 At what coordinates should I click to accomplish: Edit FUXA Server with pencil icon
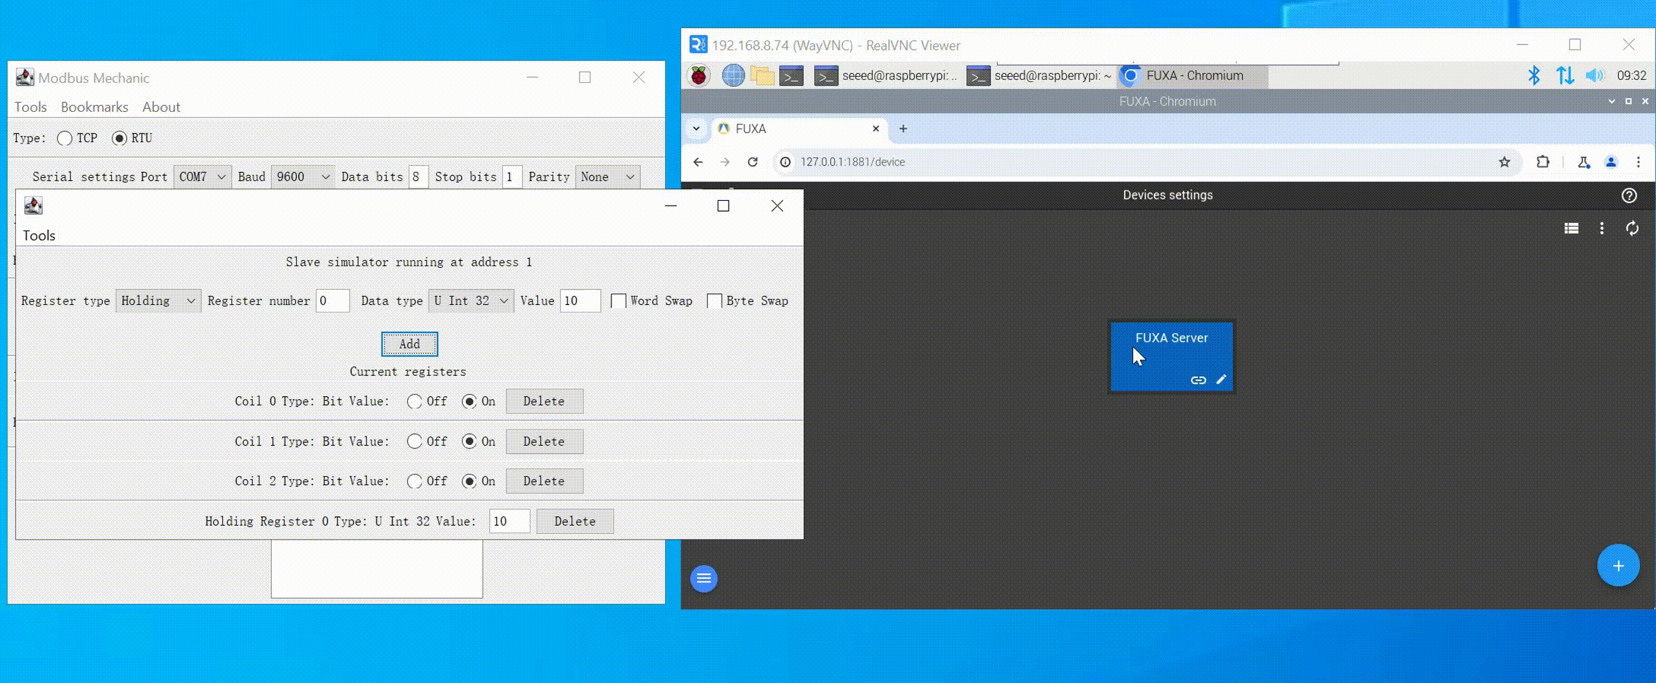tap(1221, 379)
